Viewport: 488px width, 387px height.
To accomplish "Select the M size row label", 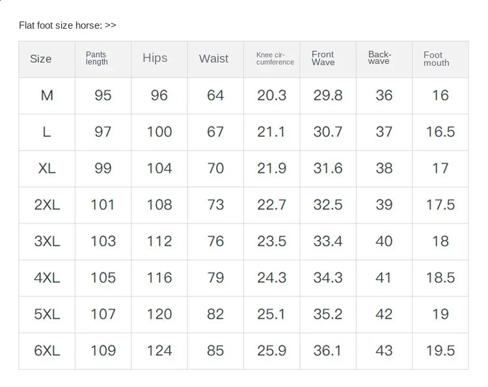I will coord(47,96).
